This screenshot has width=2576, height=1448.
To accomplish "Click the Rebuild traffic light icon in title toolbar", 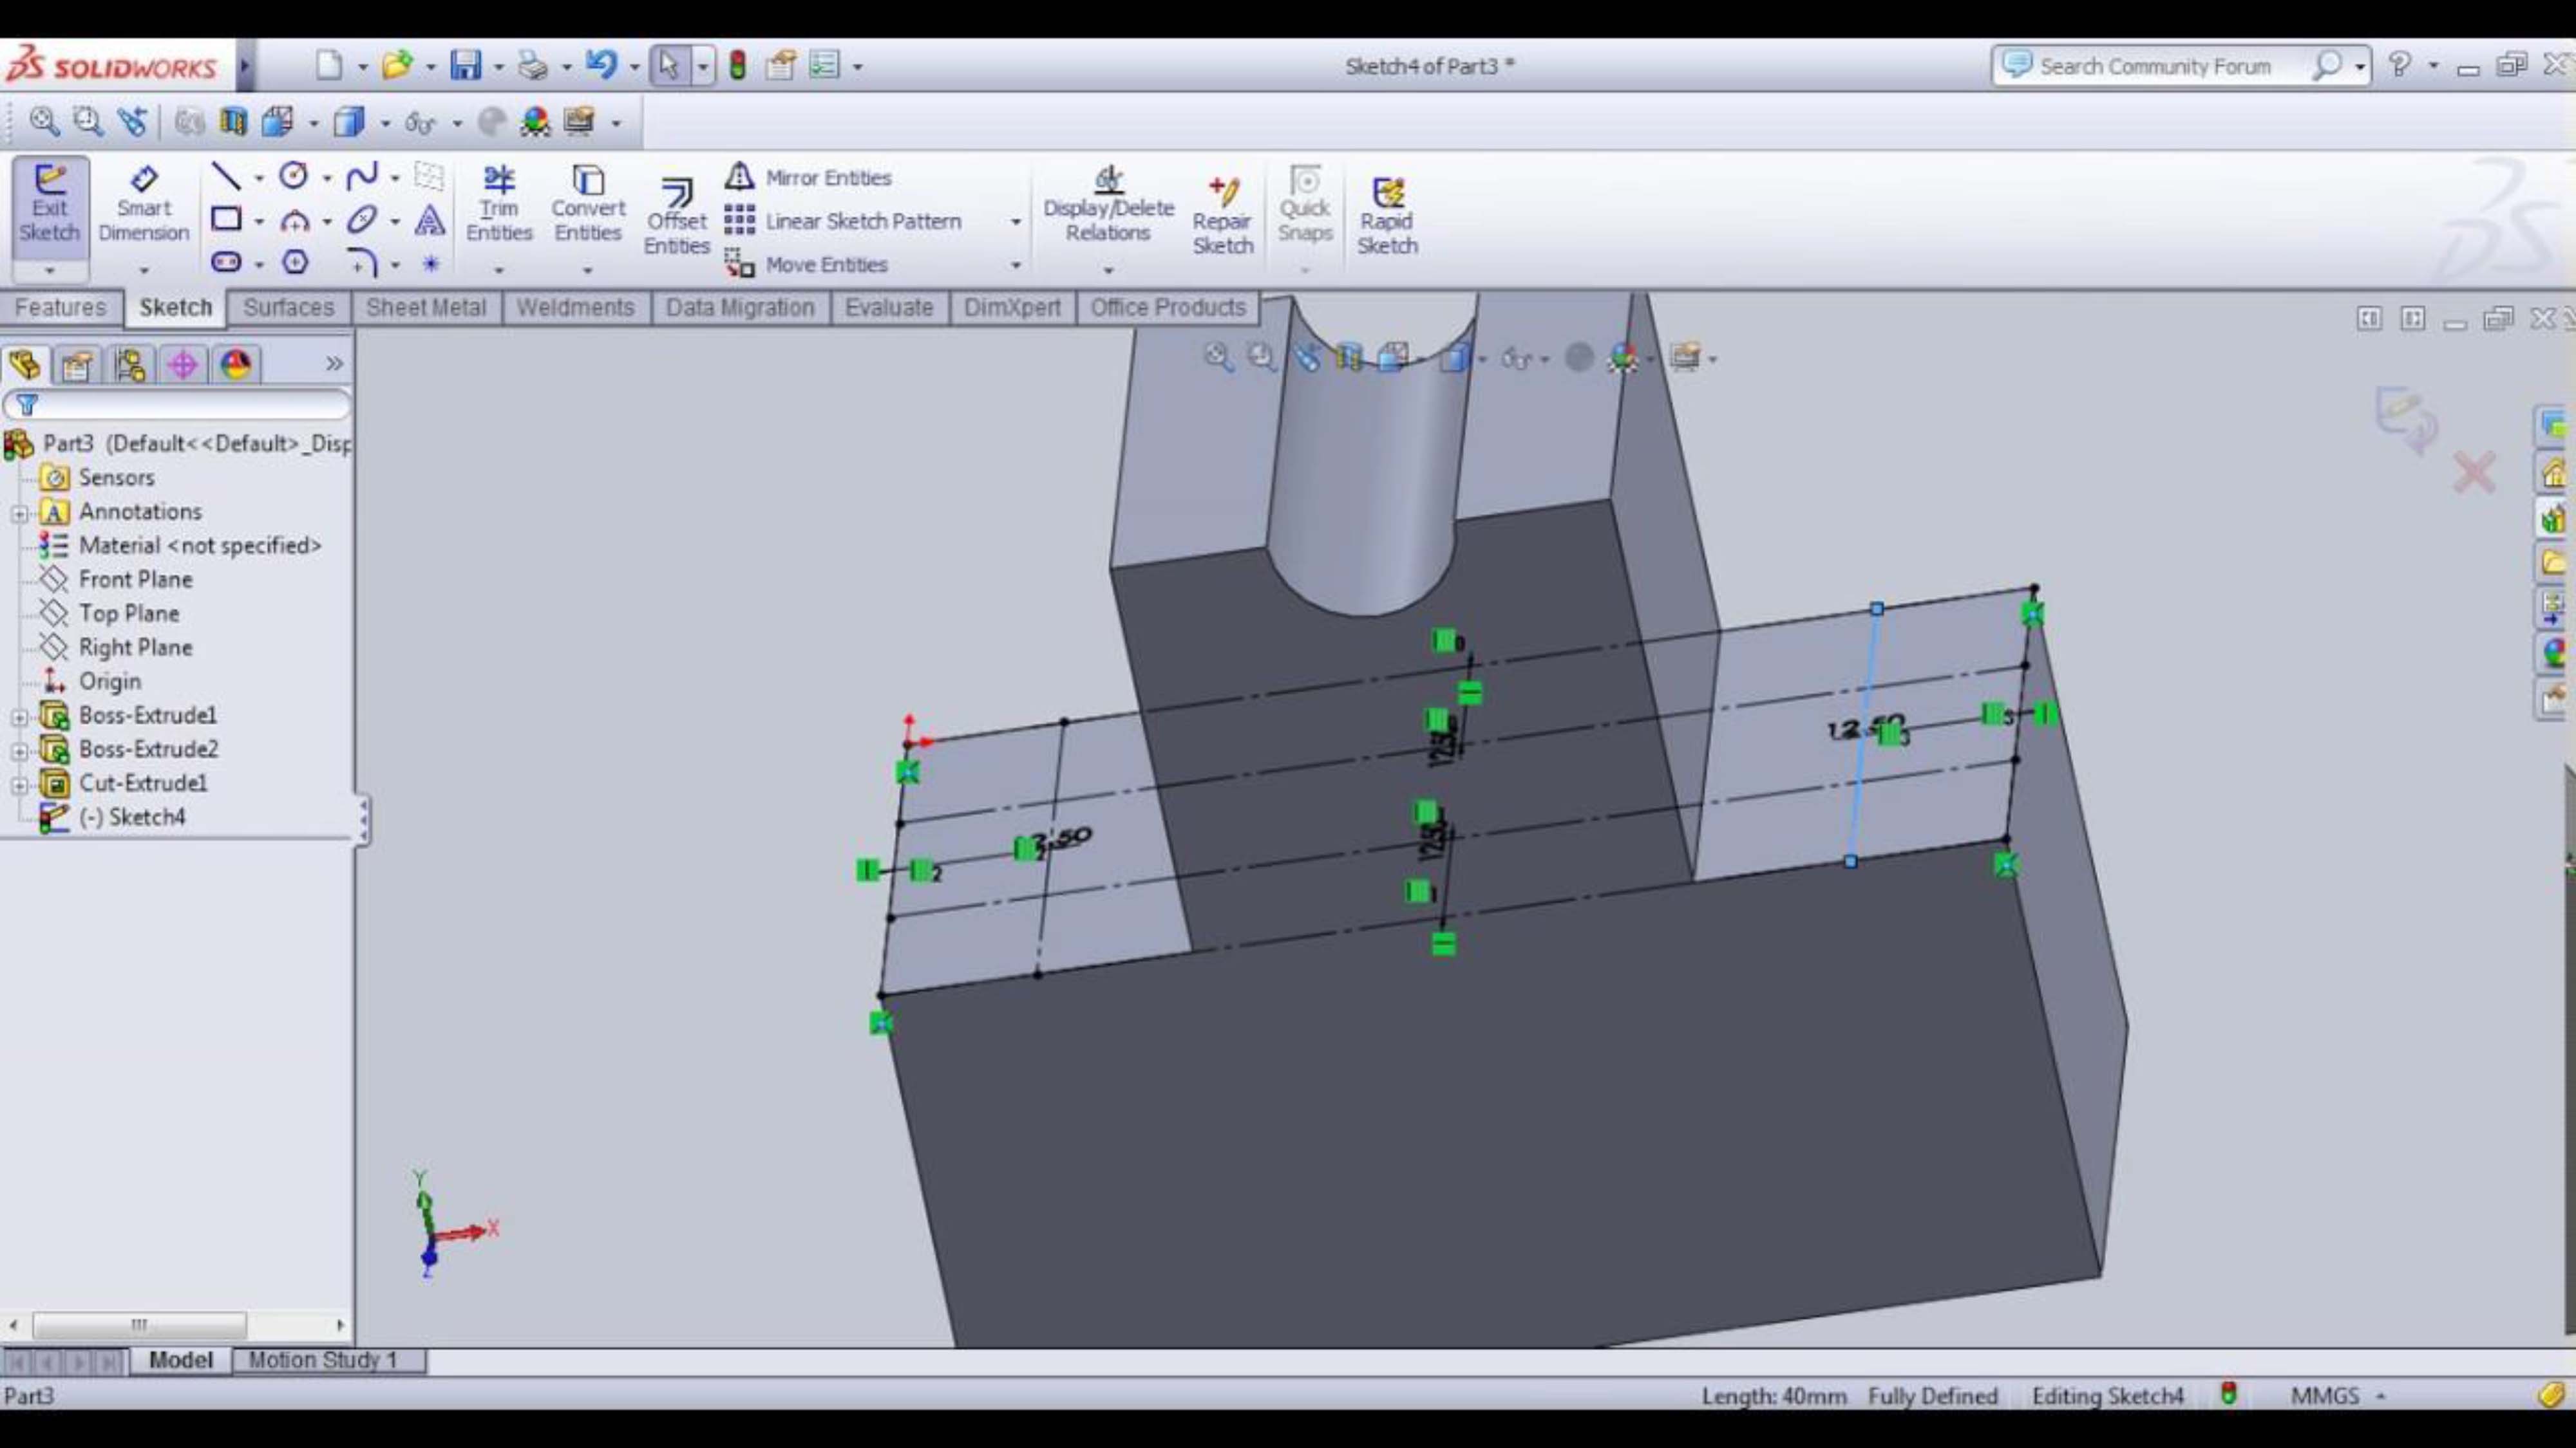I will (738, 66).
